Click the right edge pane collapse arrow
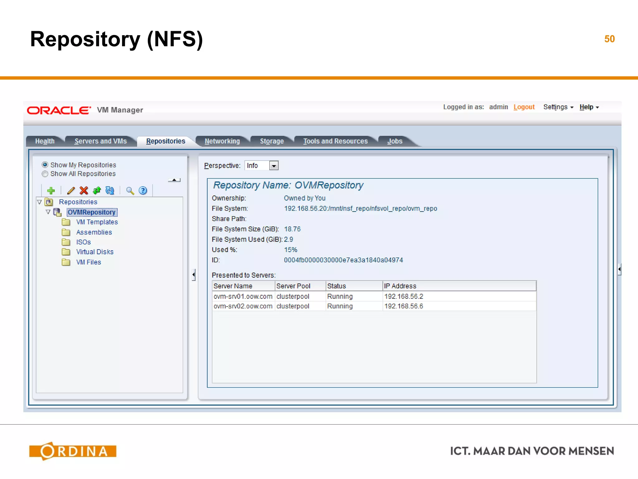 pyautogui.click(x=619, y=269)
